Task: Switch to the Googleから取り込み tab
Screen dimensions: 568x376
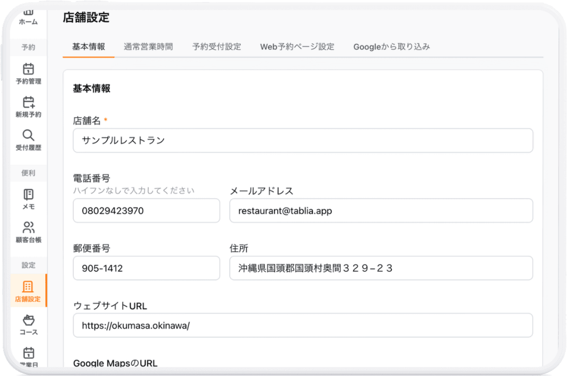Action: (392, 46)
